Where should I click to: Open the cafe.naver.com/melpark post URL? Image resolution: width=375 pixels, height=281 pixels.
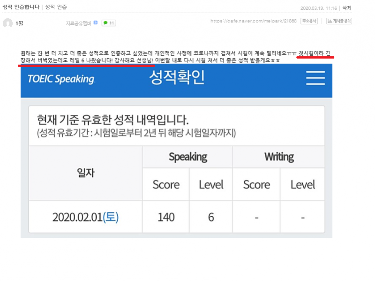[x=254, y=21]
